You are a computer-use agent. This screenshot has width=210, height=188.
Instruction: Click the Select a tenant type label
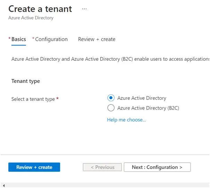[33, 99]
